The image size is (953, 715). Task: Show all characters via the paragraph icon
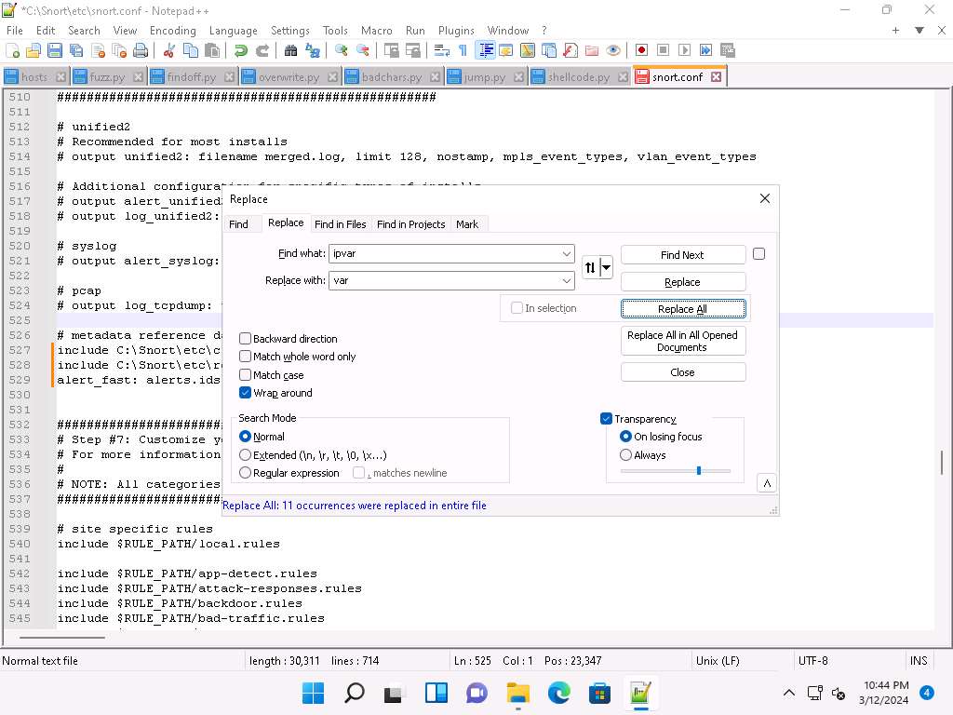(x=463, y=49)
